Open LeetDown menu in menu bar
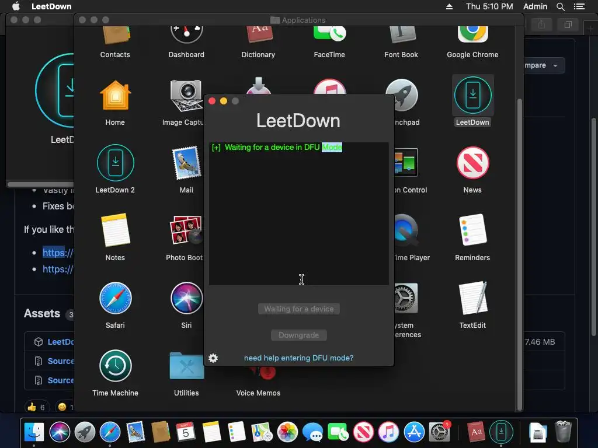598x448 pixels. click(x=51, y=6)
